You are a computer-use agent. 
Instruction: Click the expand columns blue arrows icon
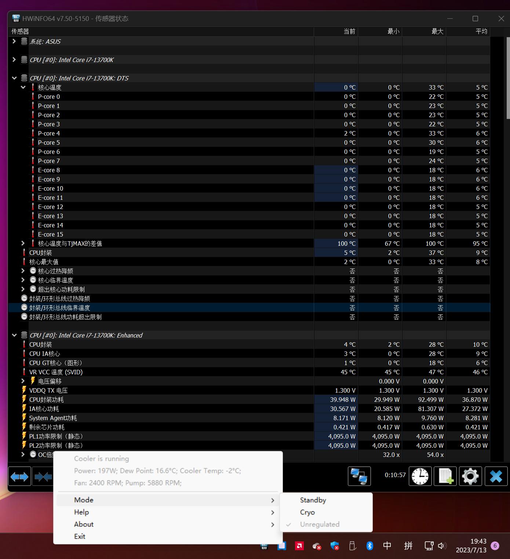[19, 477]
